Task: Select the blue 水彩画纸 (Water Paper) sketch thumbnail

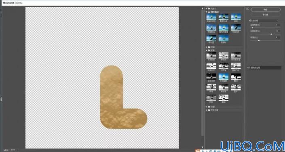Action: tap(224, 76)
